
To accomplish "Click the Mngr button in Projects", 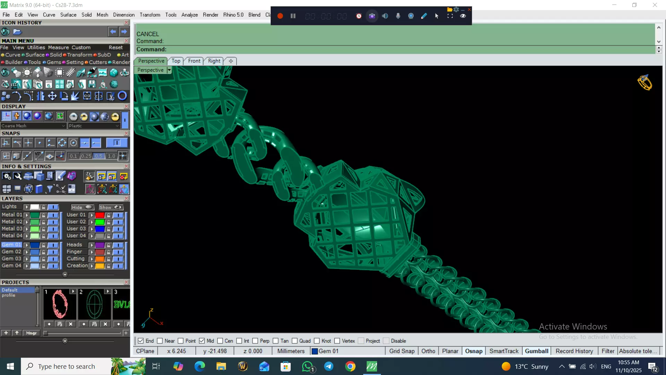I will pyautogui.click(x=31, y=333).
